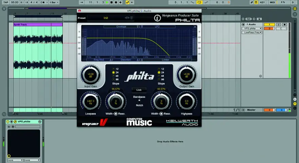This screenshot has width=299, height=163.
Task: Adjust the Lowpass frequency knob
Action: (90, 102)
